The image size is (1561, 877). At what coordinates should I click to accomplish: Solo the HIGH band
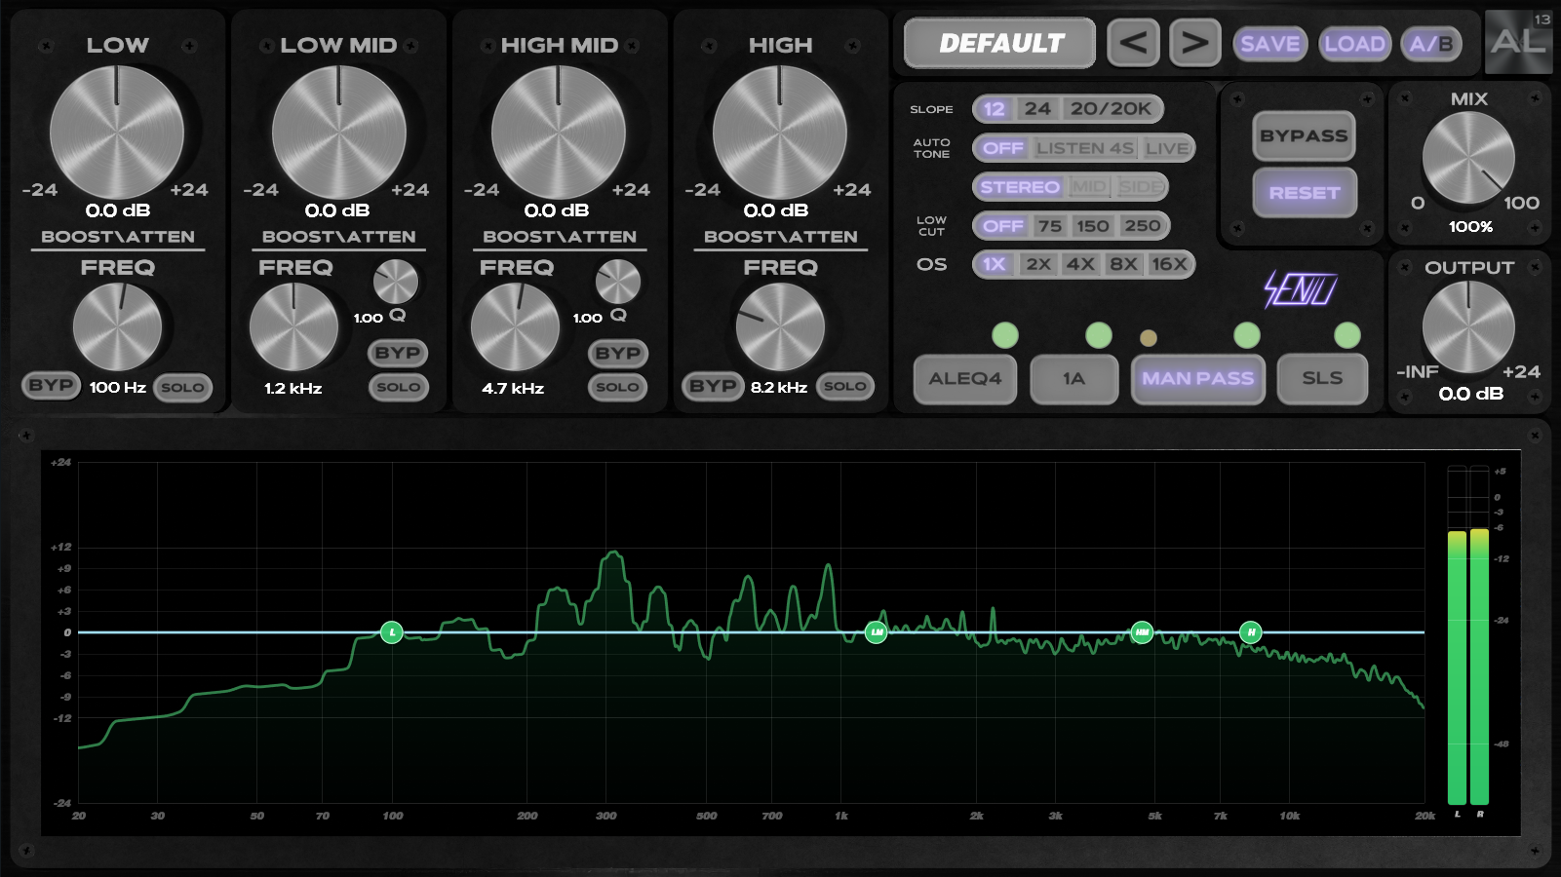tap(844, 386)
